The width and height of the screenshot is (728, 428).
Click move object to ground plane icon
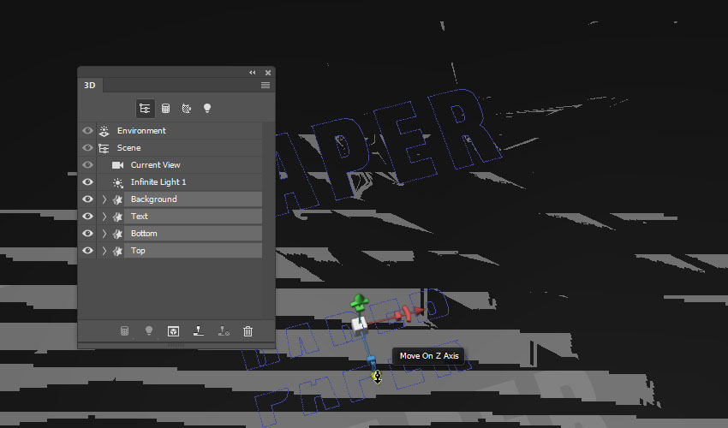tap(199, 331)
